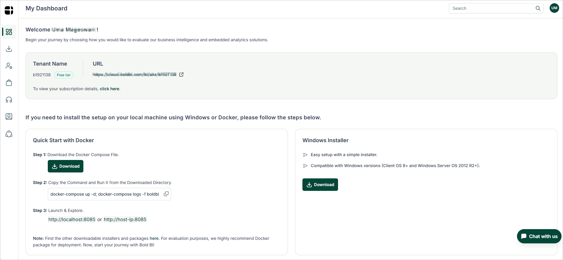Click the shopping bag icon in sidebar
Screen dimensions: 563x260
click(x=9, y=83)
